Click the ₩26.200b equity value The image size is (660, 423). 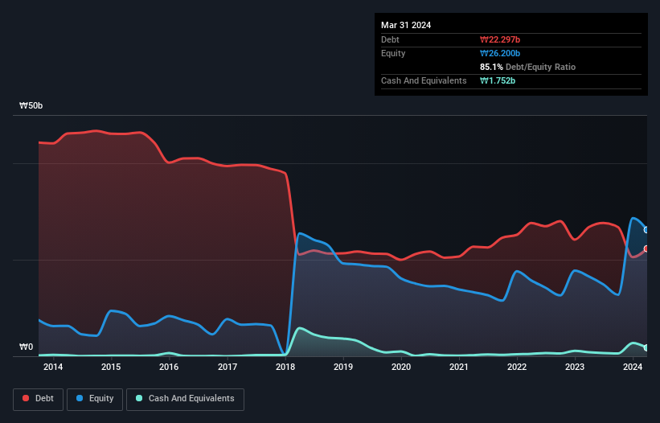[x=500, y=53]
